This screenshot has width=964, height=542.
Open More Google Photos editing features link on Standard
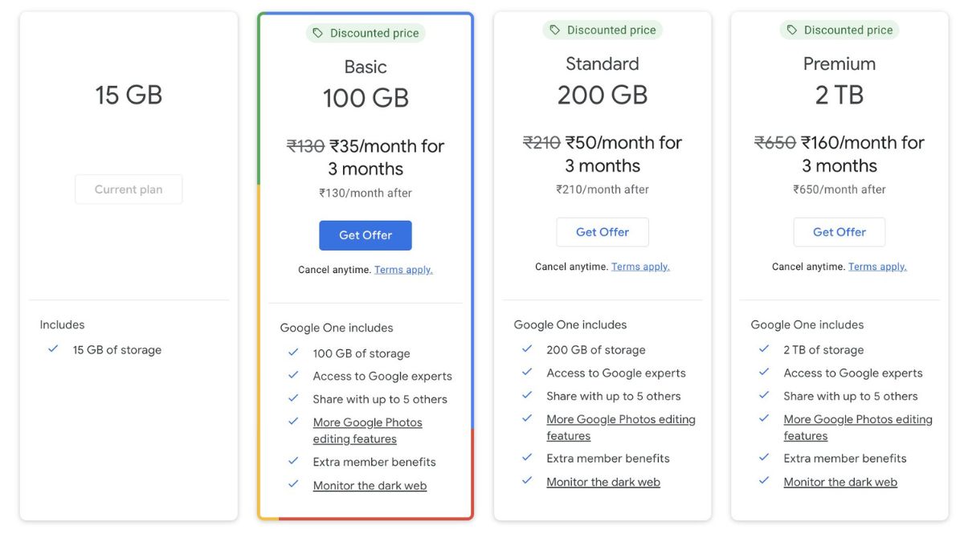(620, 418)
